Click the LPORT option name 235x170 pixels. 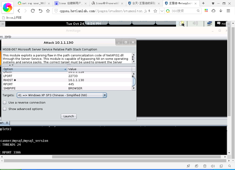click(x=8, y=76)
